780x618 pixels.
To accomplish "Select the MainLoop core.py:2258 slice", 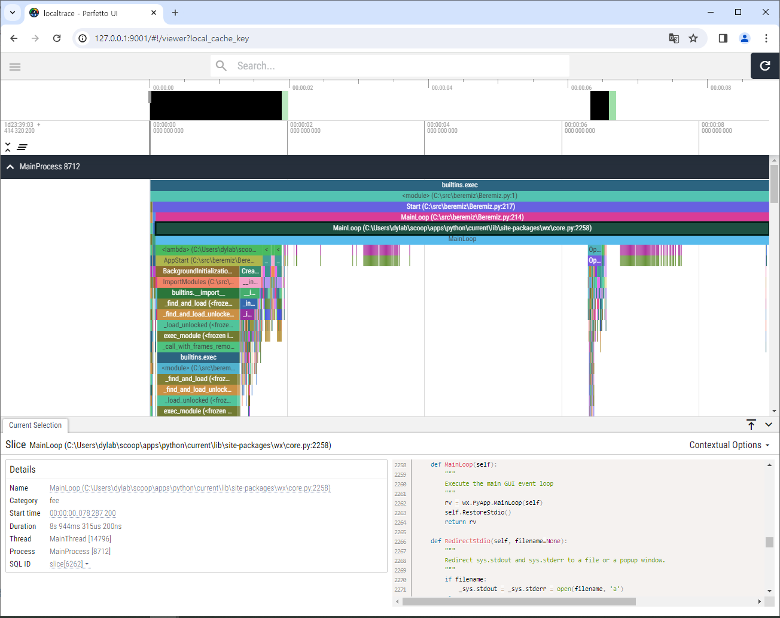I will 462,229.
